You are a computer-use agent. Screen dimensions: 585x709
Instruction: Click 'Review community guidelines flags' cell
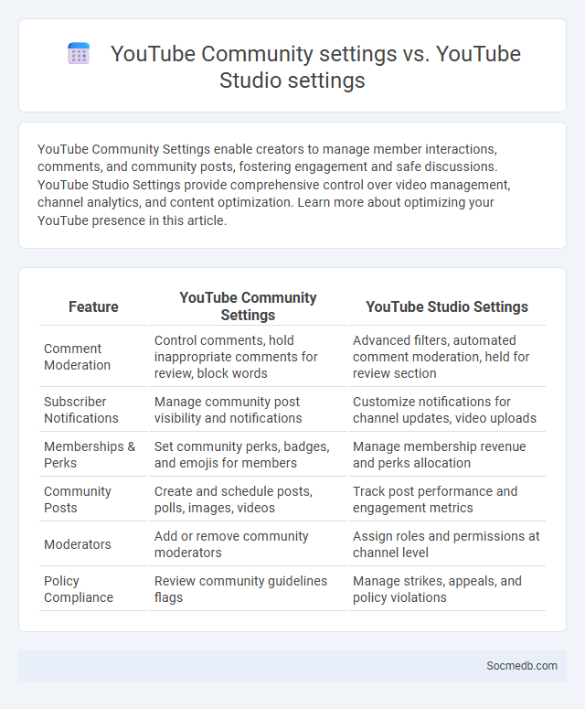point(248,589)
